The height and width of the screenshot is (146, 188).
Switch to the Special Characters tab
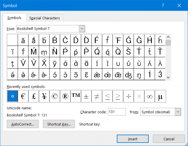(44, 18)
